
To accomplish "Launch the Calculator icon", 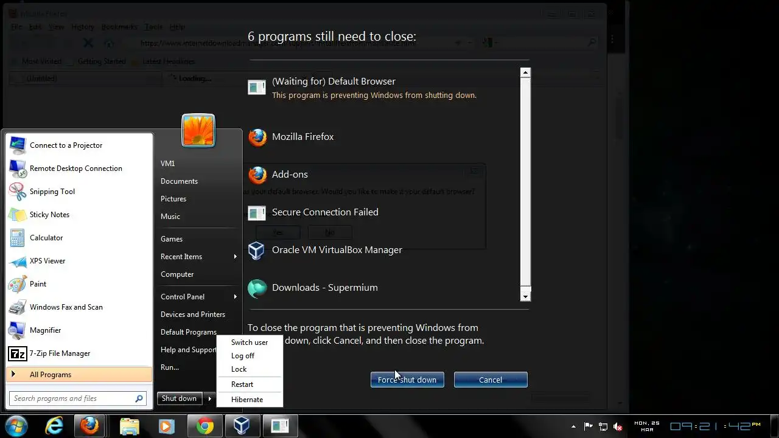I will [18, 238].
